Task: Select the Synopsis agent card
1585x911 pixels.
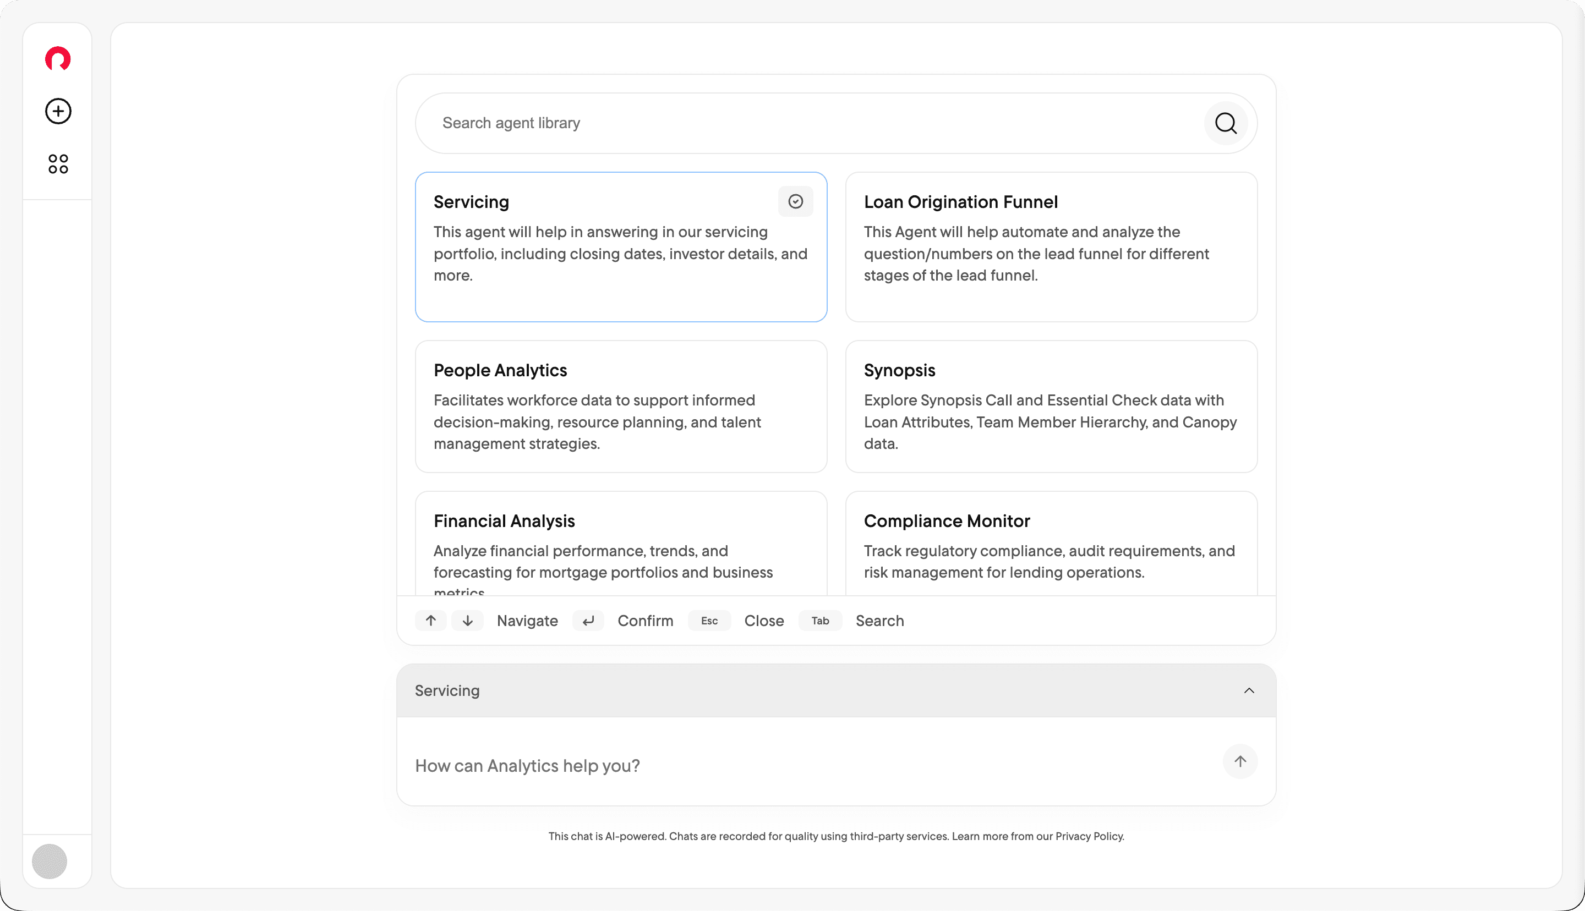Action: pyautogui.click(x=1051, y=407)
